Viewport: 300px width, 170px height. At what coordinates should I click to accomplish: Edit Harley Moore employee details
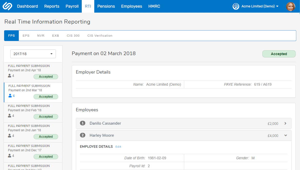[118, 147]
